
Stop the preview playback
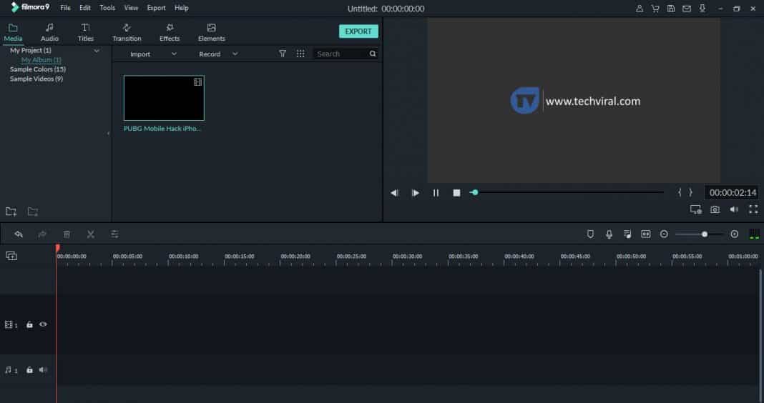coord(456,193)
